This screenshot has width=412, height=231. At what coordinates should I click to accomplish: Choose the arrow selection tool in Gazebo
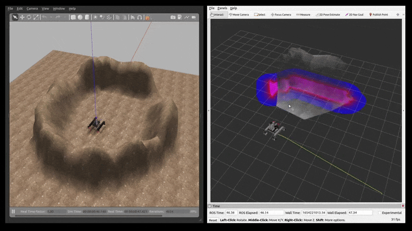pyautogui.click(x=15, y=17)
